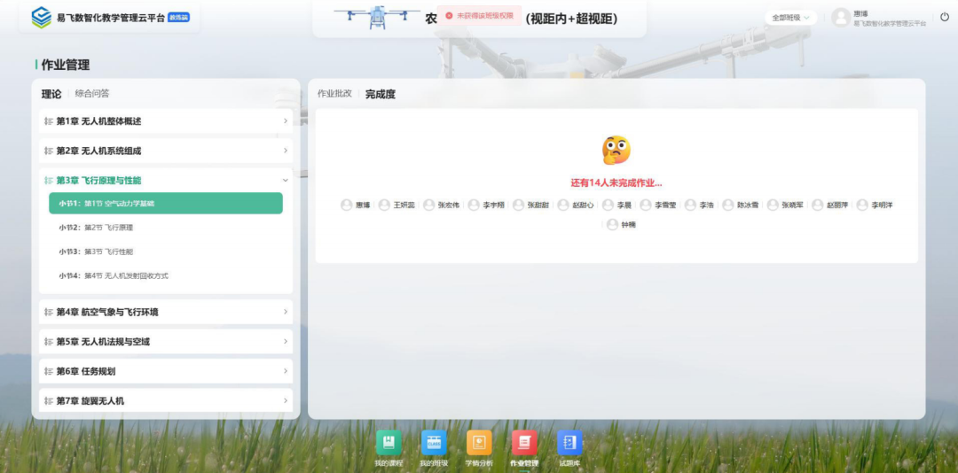Click the 作业管理 red dock icon

coord(524,443)
